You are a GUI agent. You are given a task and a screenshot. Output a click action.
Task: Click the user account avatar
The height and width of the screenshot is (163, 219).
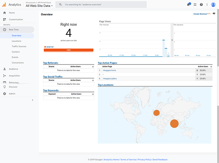(x=213, y=5)
